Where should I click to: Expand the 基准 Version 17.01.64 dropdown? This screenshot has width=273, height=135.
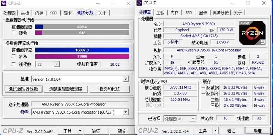point(125,79)
